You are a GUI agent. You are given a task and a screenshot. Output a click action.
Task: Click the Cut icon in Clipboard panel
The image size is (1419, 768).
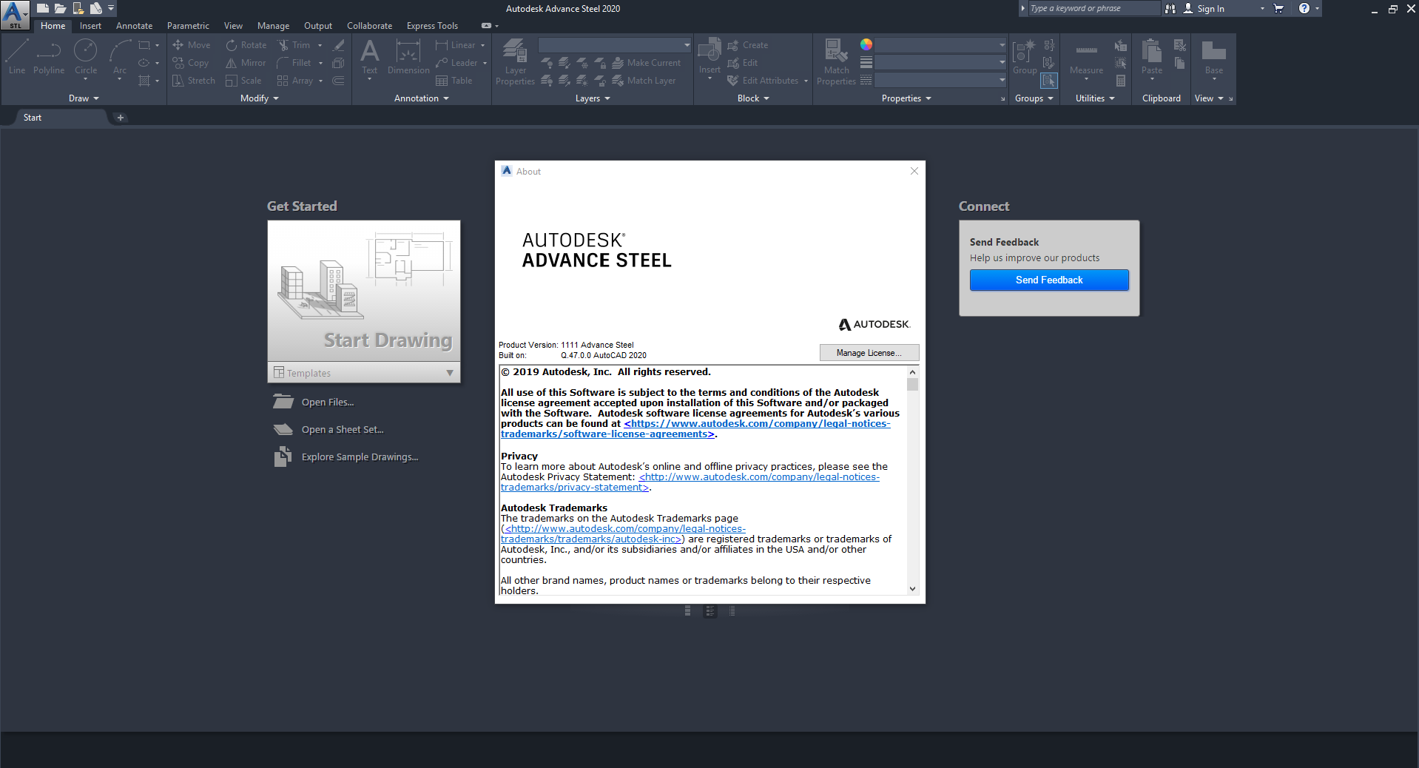click(x=1180, y=45)
